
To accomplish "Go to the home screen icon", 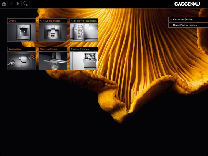I will (x=4, y=4).
